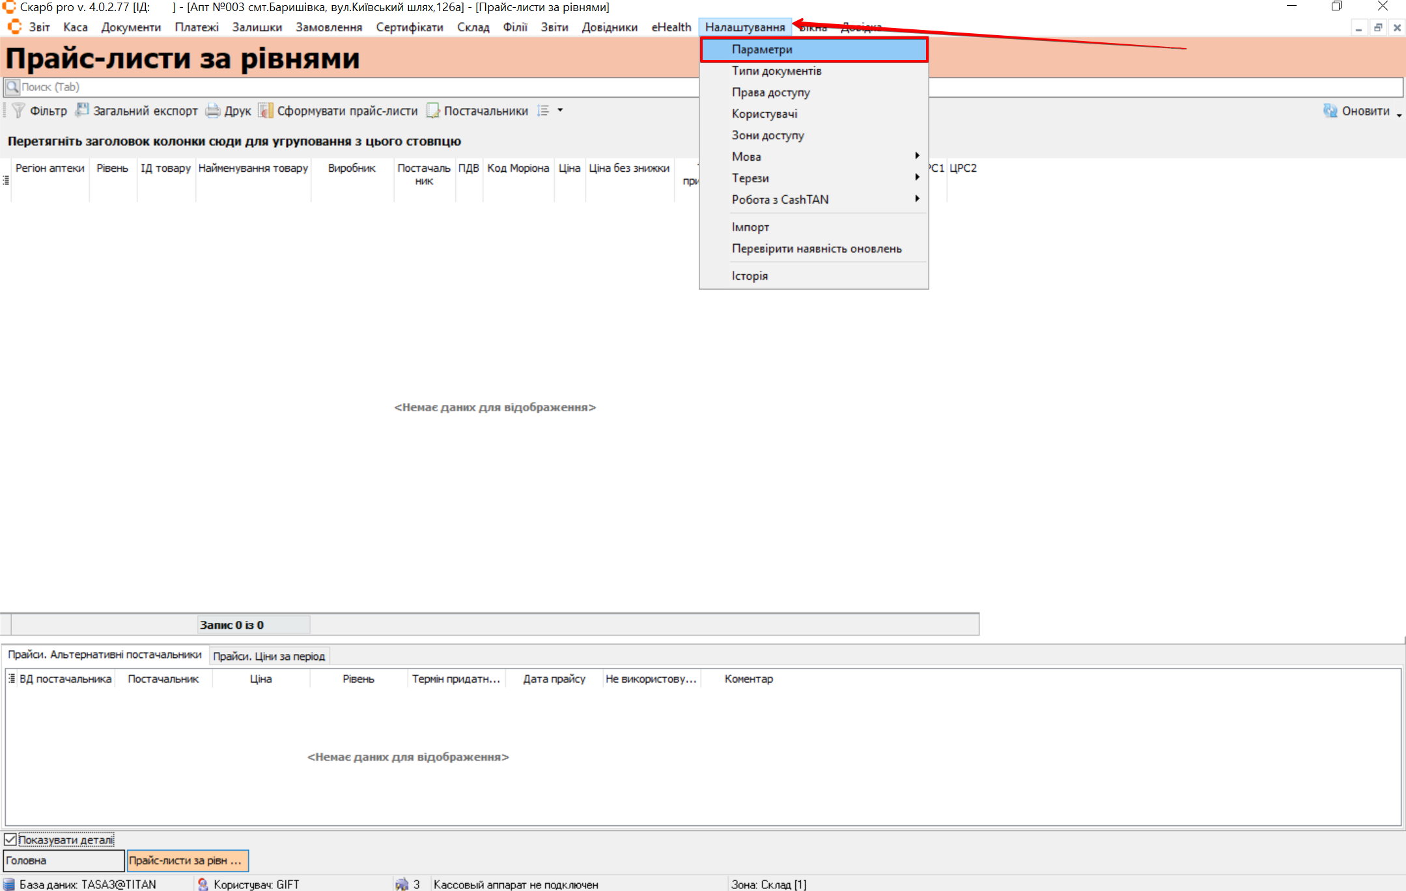Switch to Прайси. Ціни за період tab

[269, 656]
